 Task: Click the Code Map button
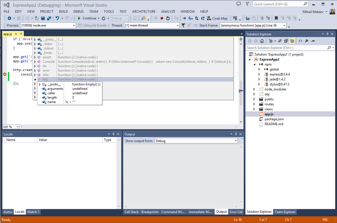[218, 18]
